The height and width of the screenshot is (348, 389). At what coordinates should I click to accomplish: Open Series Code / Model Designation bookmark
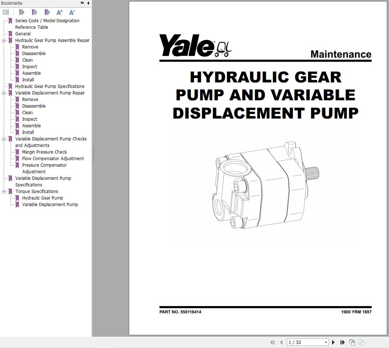pyautogui.click(x=47, y=24)
